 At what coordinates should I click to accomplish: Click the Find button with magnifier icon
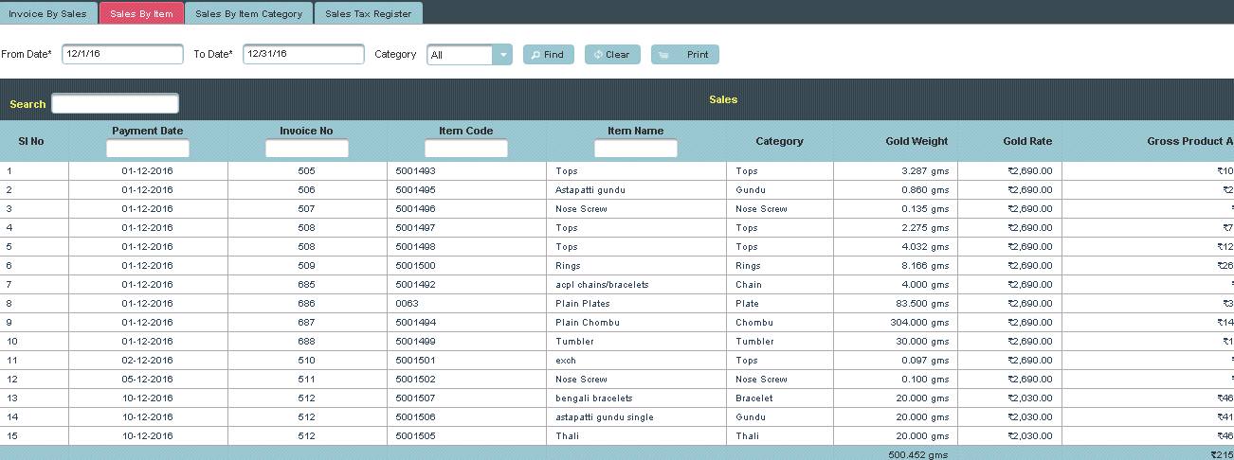point(548,55)
